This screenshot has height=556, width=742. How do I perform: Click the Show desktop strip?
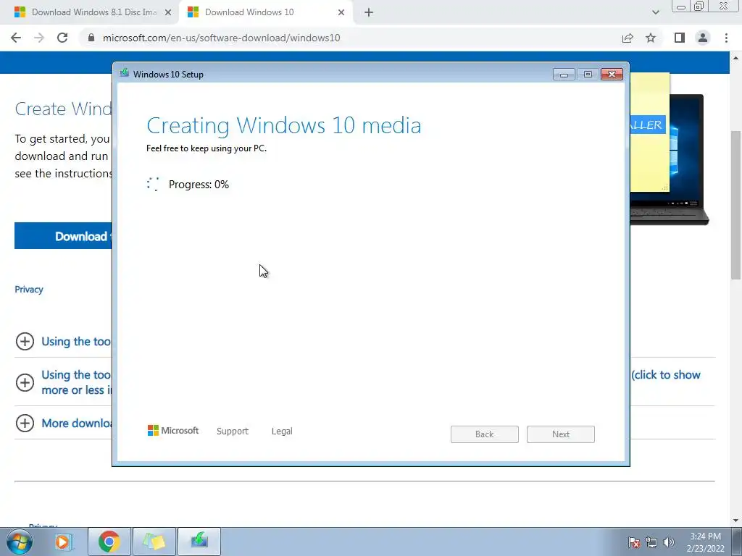coord(737,542)
